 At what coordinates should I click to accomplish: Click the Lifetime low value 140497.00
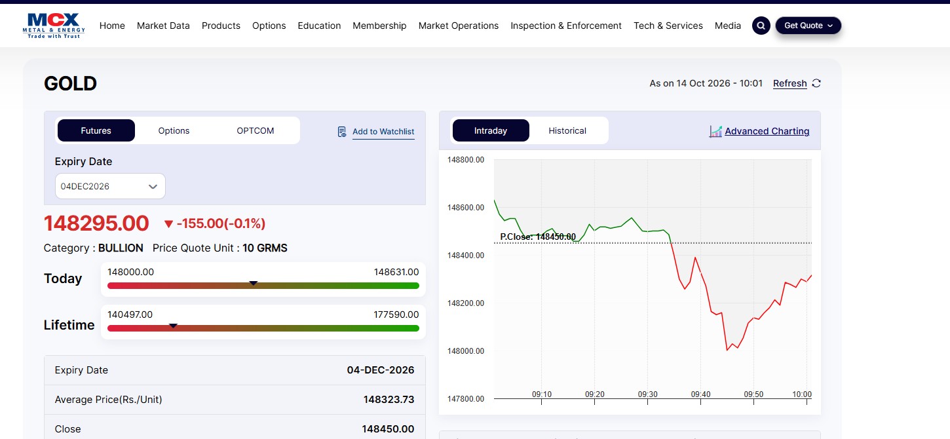click(x=130, y=315)
